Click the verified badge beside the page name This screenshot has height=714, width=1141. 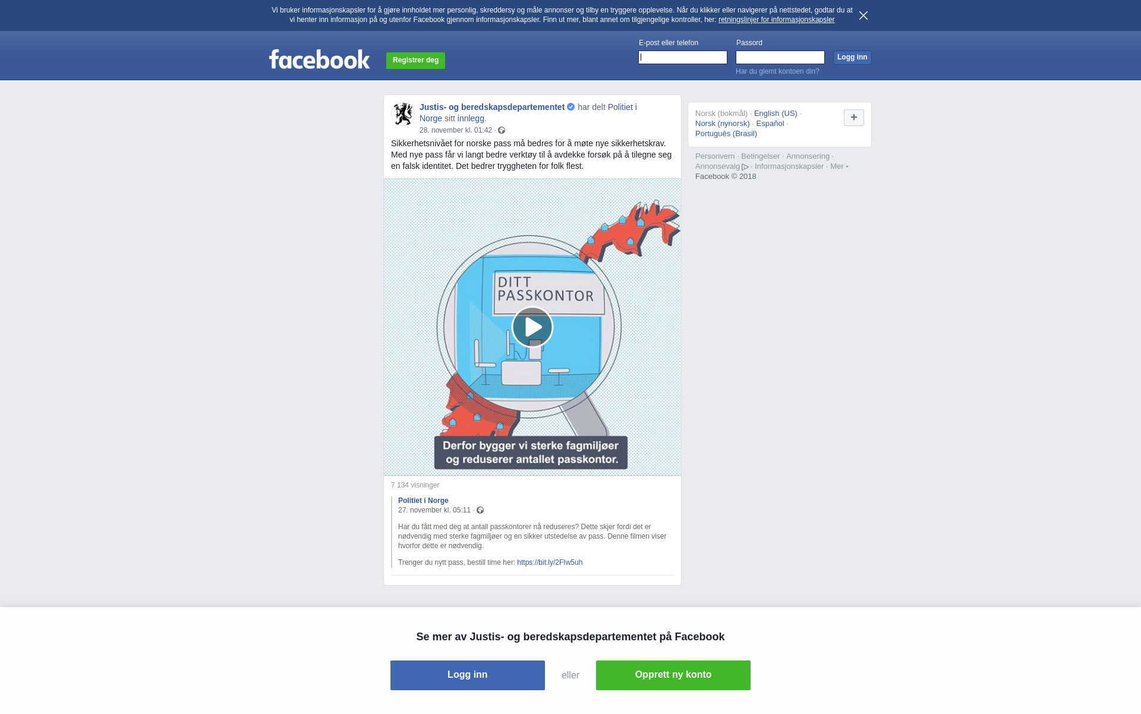571,107
